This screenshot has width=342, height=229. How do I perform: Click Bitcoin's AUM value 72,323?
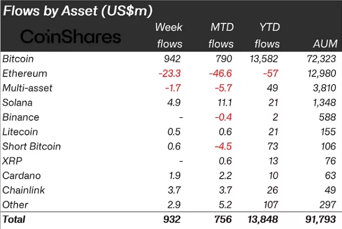[x=321, y=59]
